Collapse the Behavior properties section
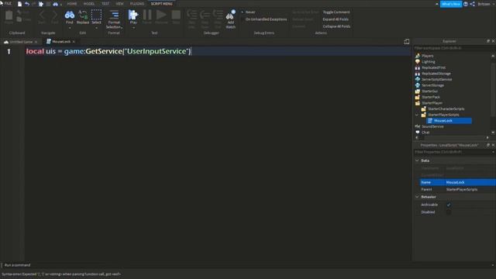 tap(417, 197)
